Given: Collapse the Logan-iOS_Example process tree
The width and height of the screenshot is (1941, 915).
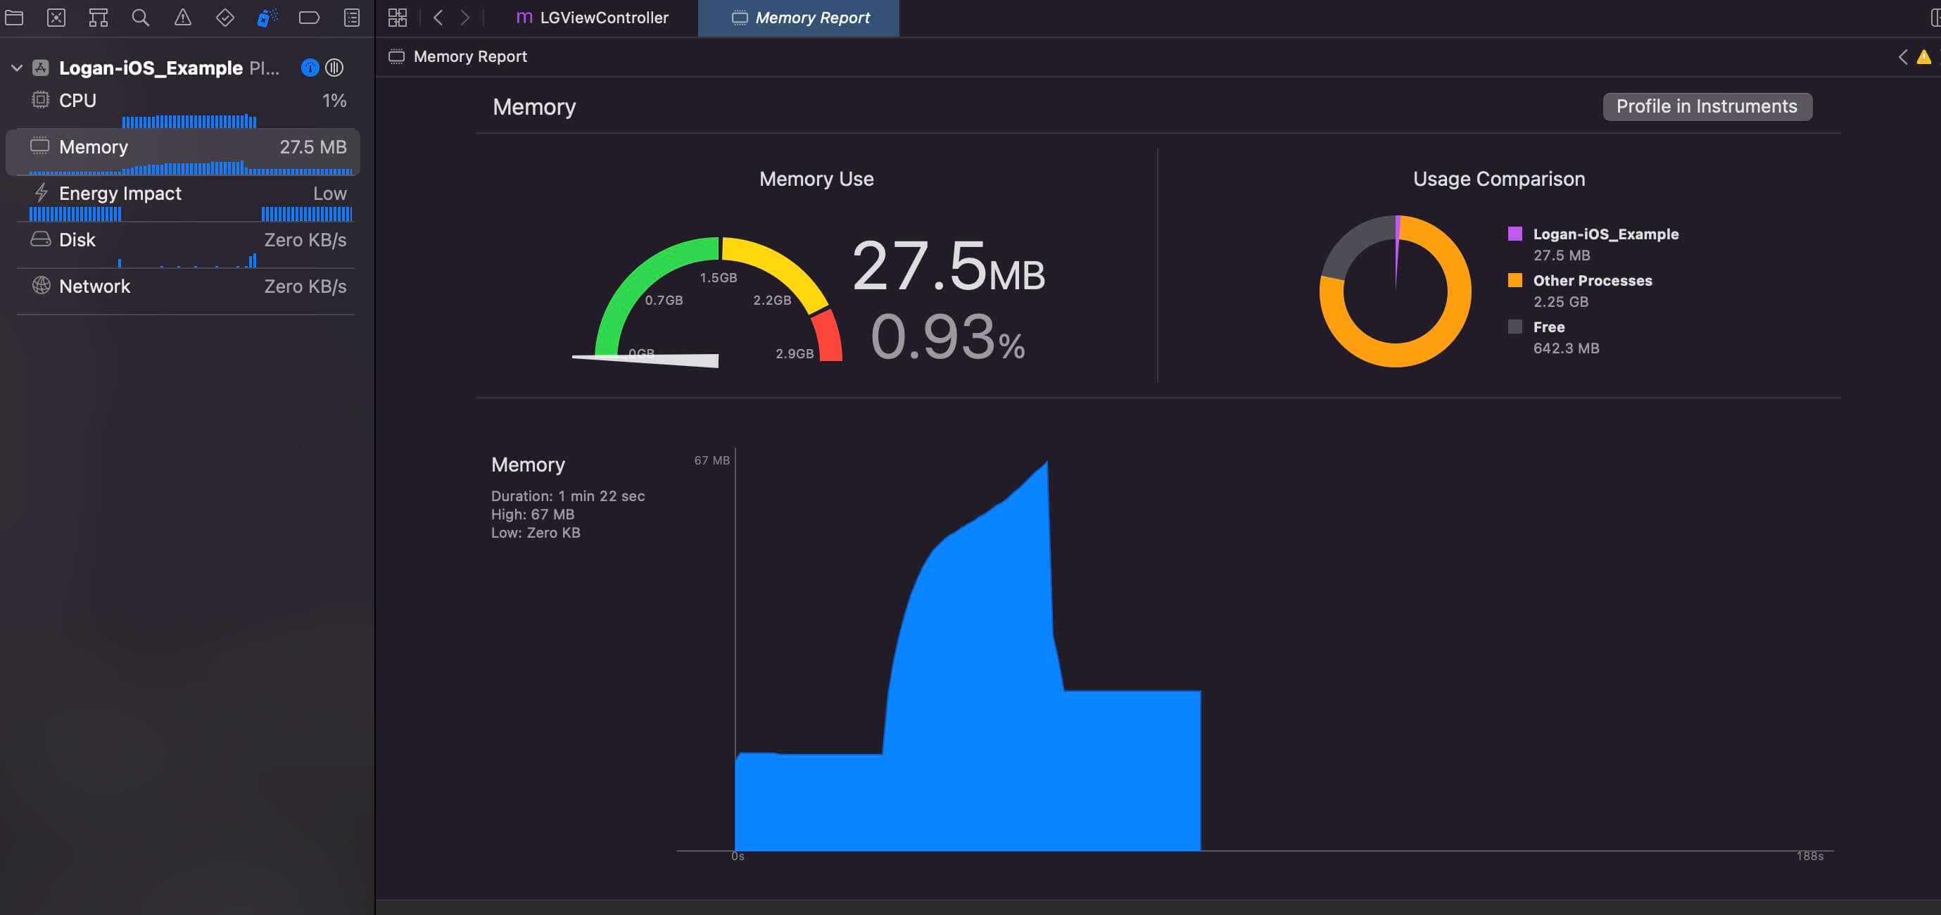Looking at the screenshot, I should (17, 68).
